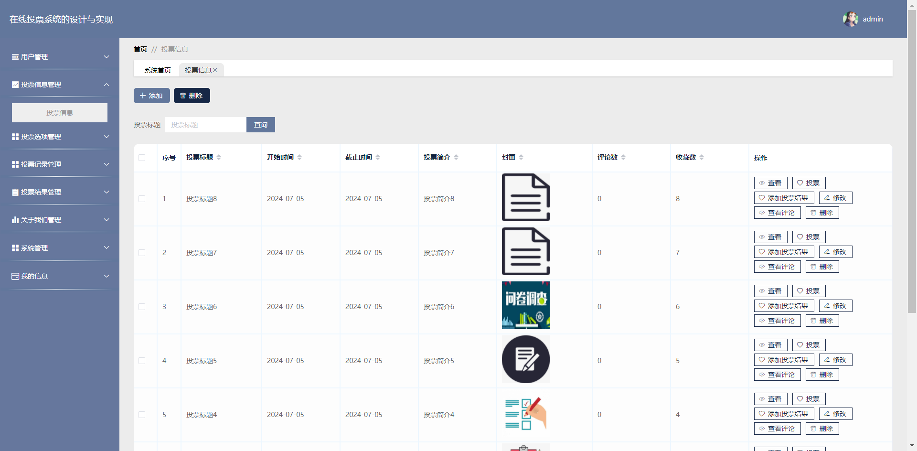Expand 投票结果管理 menu chevron
This screenshot has width=917, height=451.
[107, 192]
